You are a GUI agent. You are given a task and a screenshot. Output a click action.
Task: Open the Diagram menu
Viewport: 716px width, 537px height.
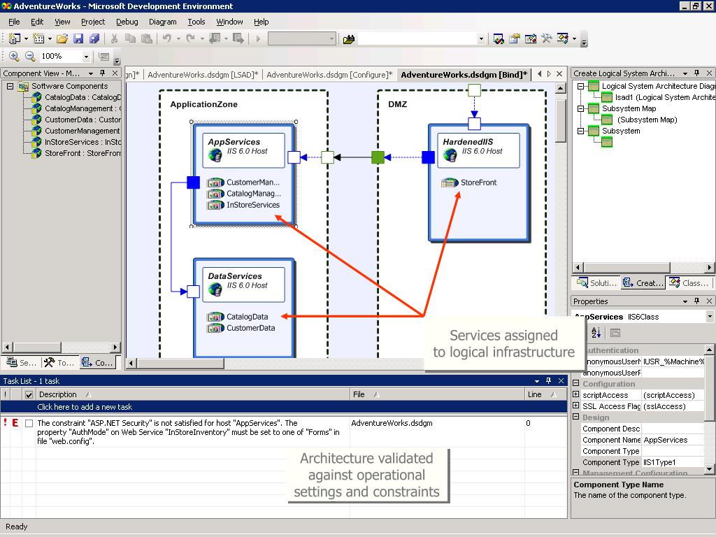[162, 22]
